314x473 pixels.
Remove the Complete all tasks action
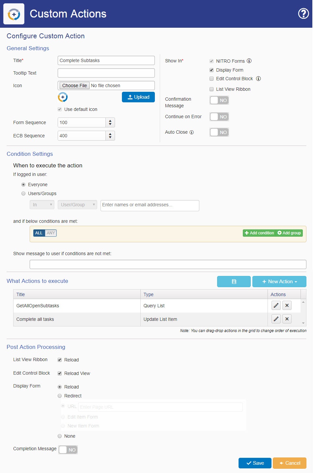[x=287, y=319]
